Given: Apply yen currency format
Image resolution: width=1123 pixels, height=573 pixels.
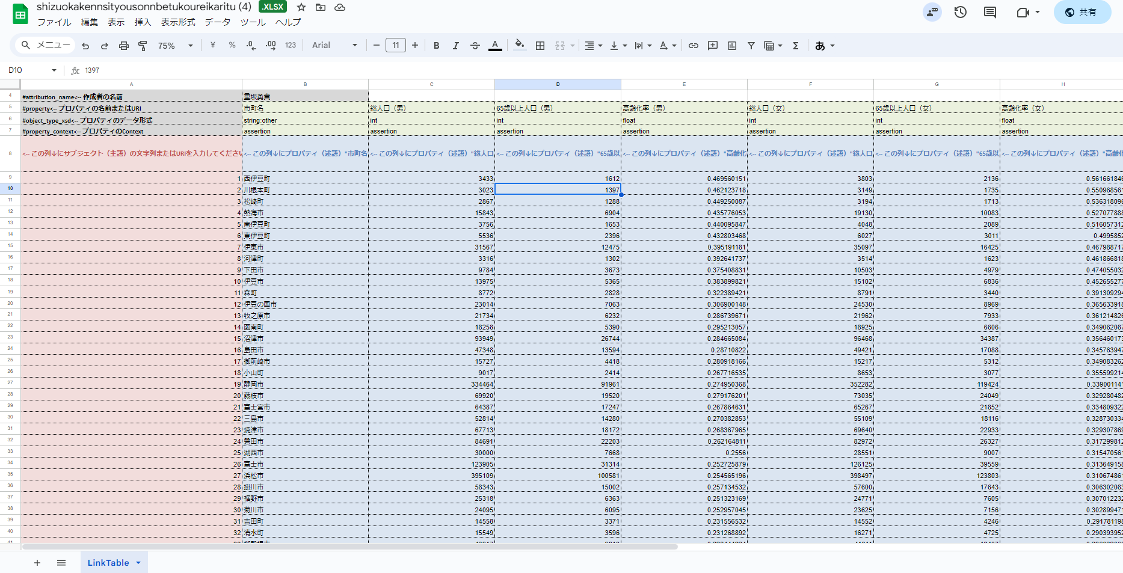Looking at the screenshot, I should click(213, 45).
